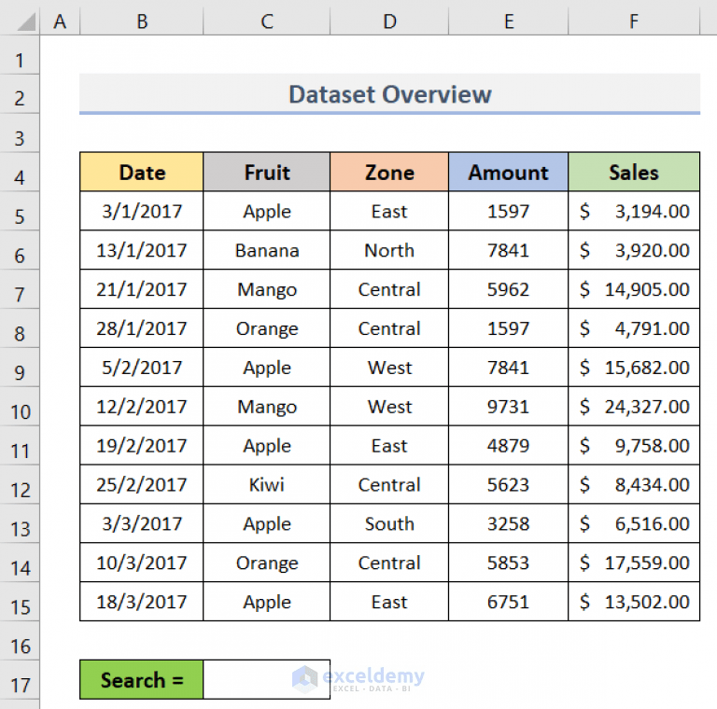Click the Date header cell
Image resolution: width=717 pixels, height=709 pixels.
pos(142,172)
